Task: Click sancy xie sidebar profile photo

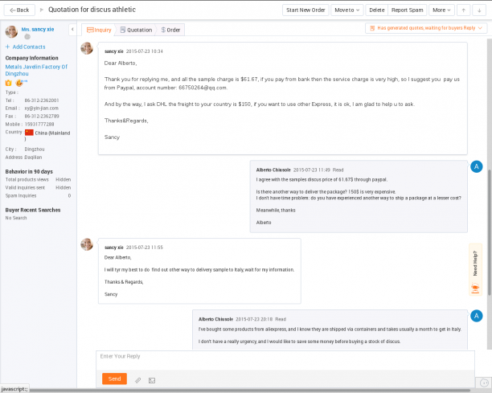Action: coord(11,31)
